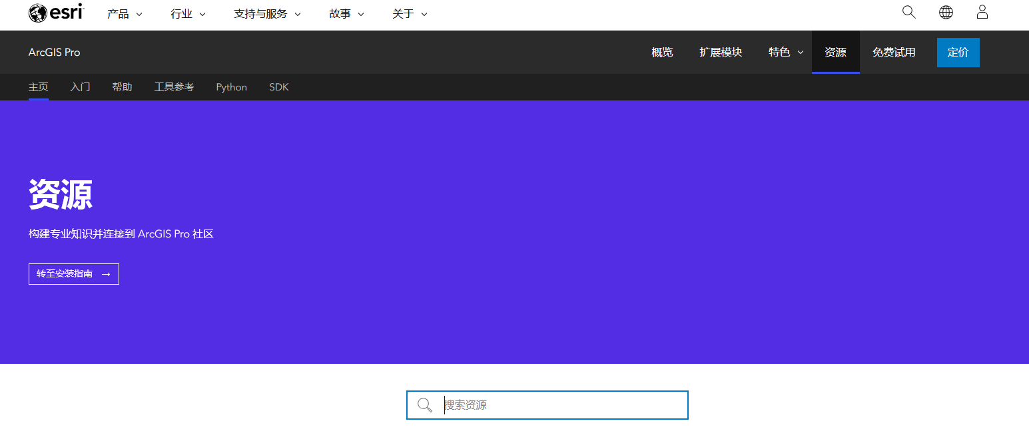Open the account sign-in person icon
The height and width of the screenshot is (443, 1029).
pyautogui.click(x=982, y=12)
